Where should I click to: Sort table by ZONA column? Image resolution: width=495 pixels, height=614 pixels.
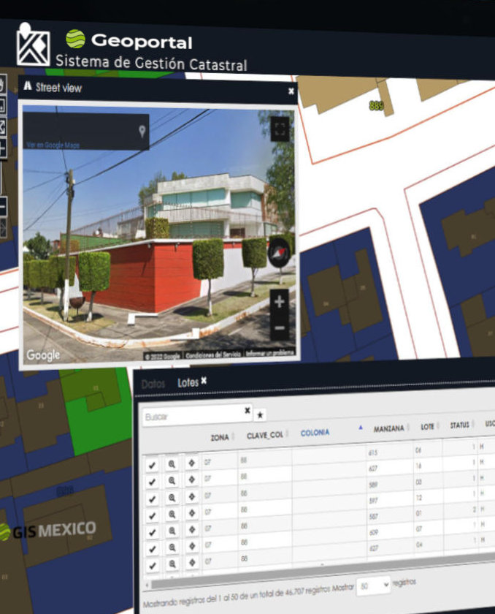tap(219, 437)
